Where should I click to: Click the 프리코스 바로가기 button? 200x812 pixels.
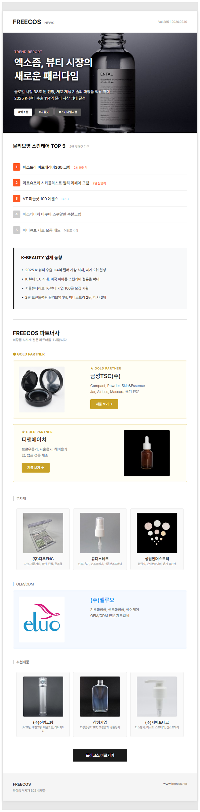tap(100, 755)
